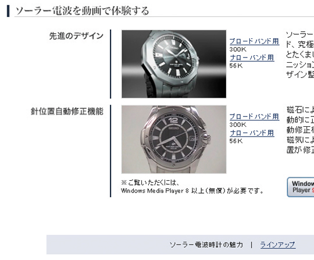Image resolution: width=314 pixels, height=260 pixels.
Task: Open narrowband video link for 針位置自動修正機能
Action: point(252,133)
